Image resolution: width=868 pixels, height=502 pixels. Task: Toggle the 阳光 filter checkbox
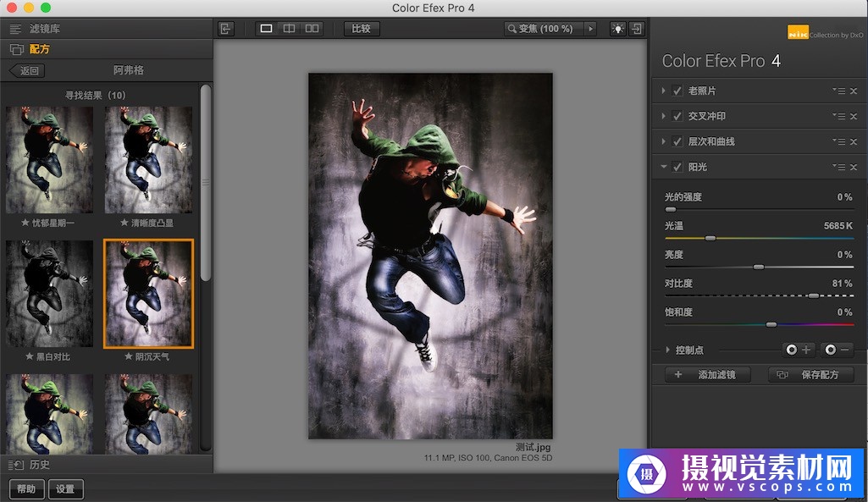[x=677, y=168]
